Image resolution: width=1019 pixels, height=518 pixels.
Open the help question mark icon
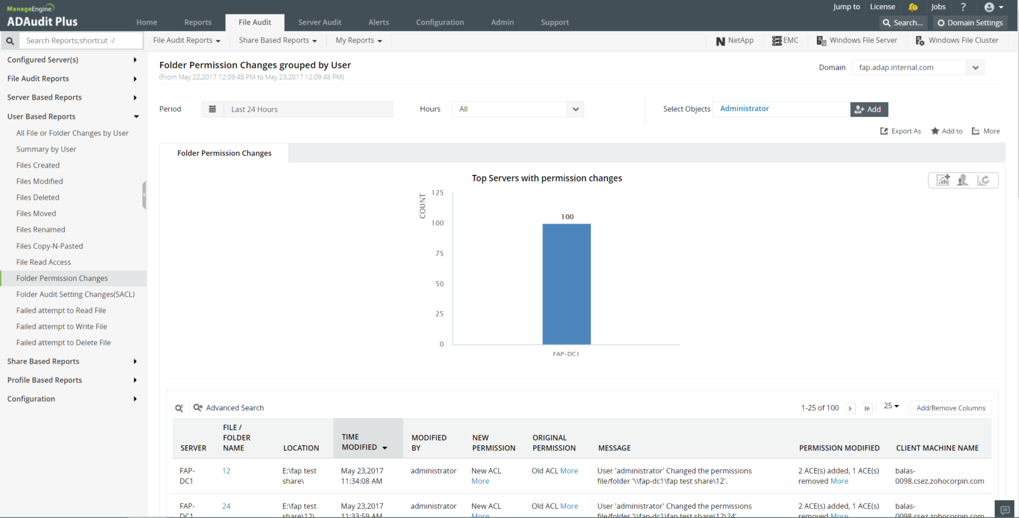963,7
